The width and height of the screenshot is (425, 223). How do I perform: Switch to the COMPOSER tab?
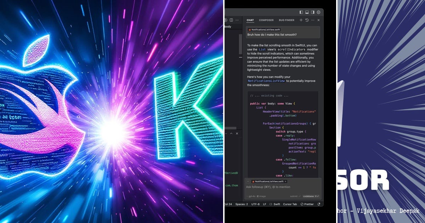pyautogui.click(x=266, y=20)
